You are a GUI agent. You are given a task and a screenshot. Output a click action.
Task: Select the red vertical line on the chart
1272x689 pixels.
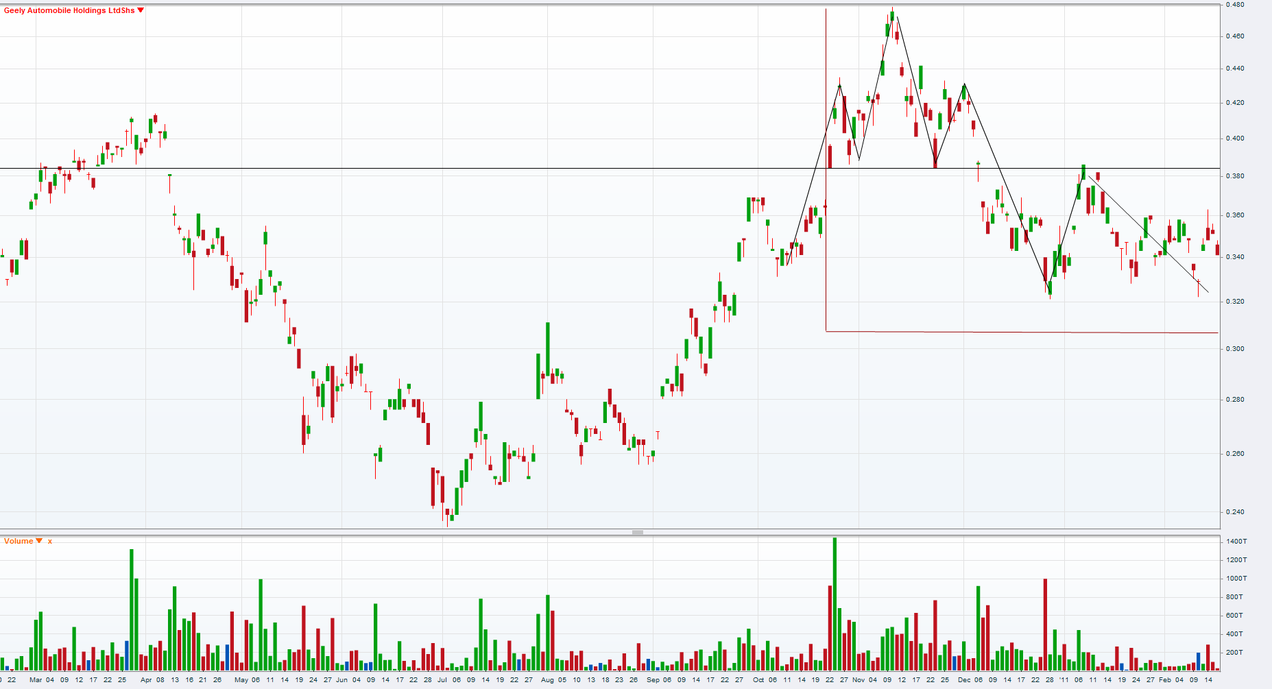tap(826, 170)
